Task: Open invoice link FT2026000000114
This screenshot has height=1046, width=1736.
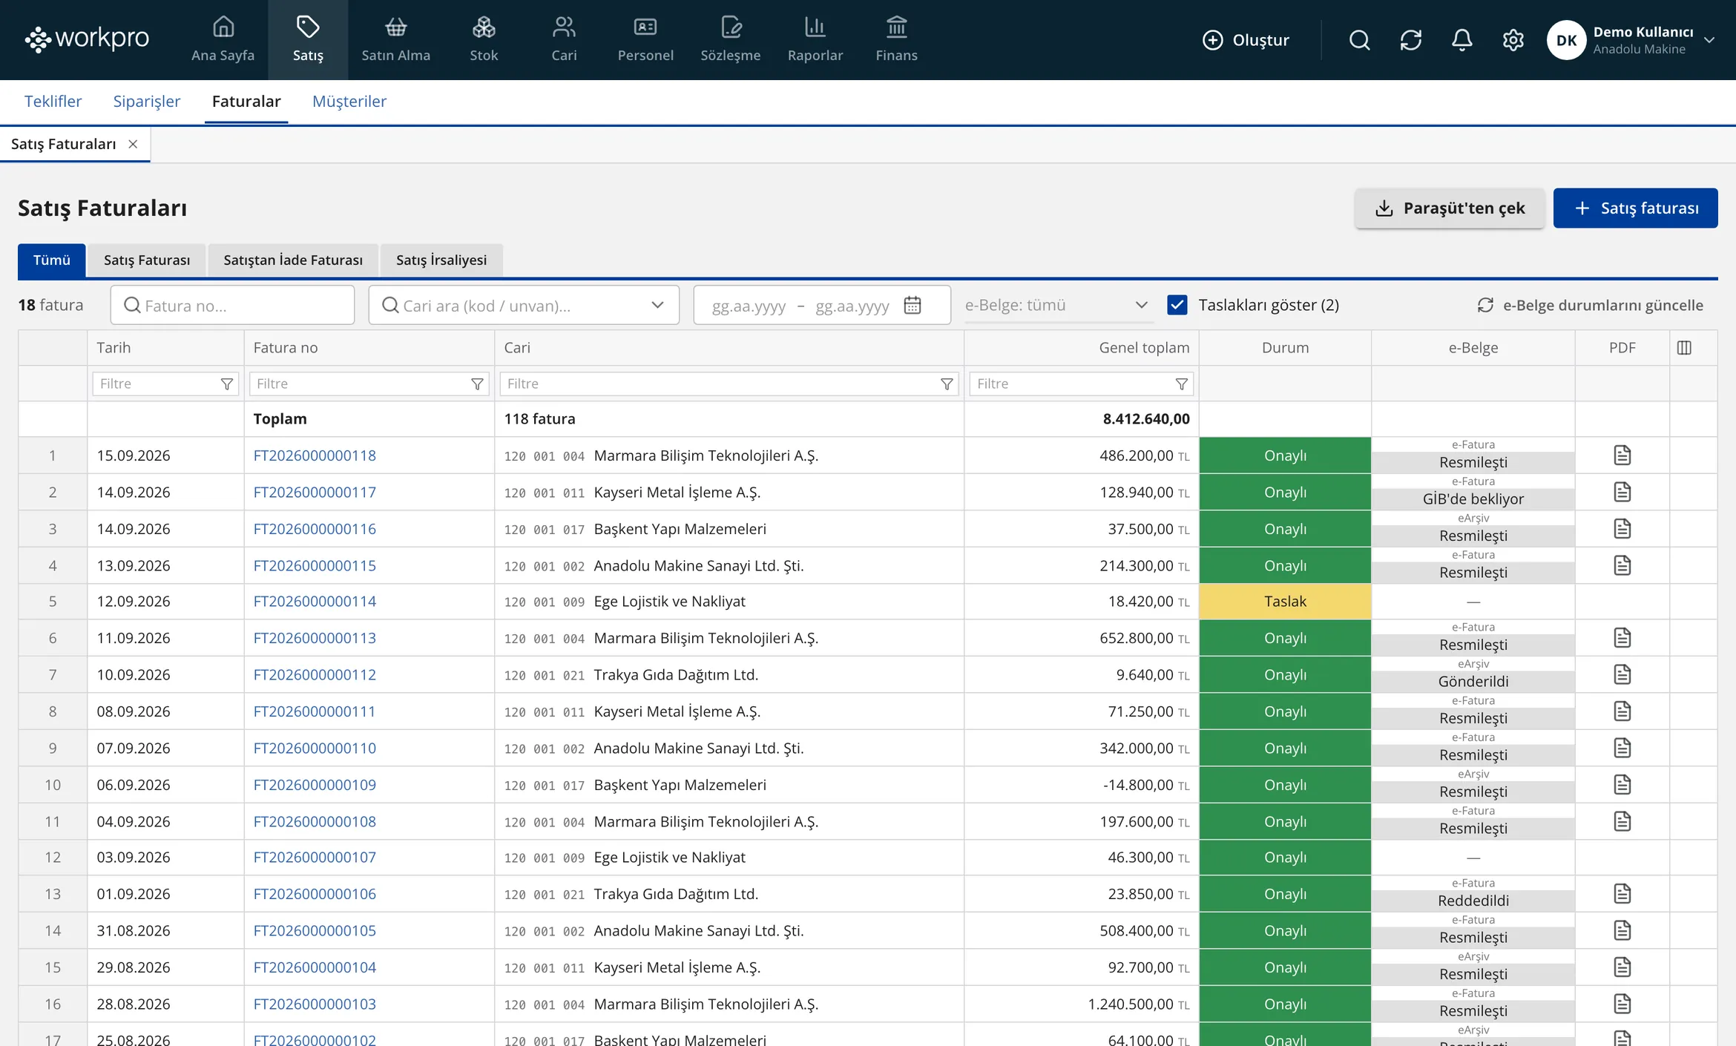Action: pyautogui.click(x=315, y=602)
